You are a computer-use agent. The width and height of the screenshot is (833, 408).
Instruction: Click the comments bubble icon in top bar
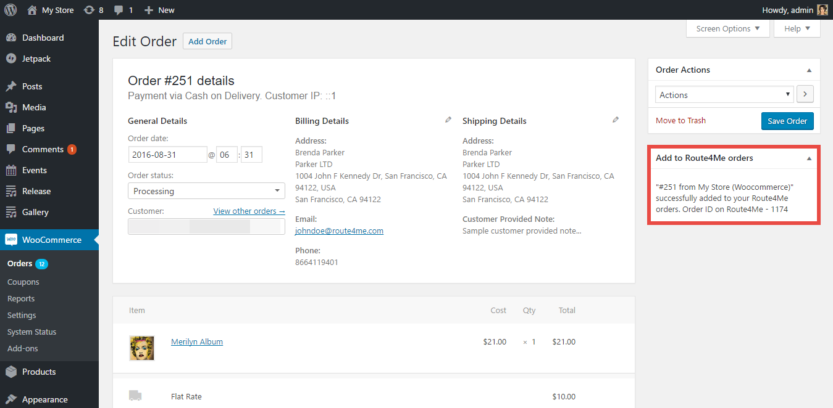pyautogui.click(x=119, y=10)
